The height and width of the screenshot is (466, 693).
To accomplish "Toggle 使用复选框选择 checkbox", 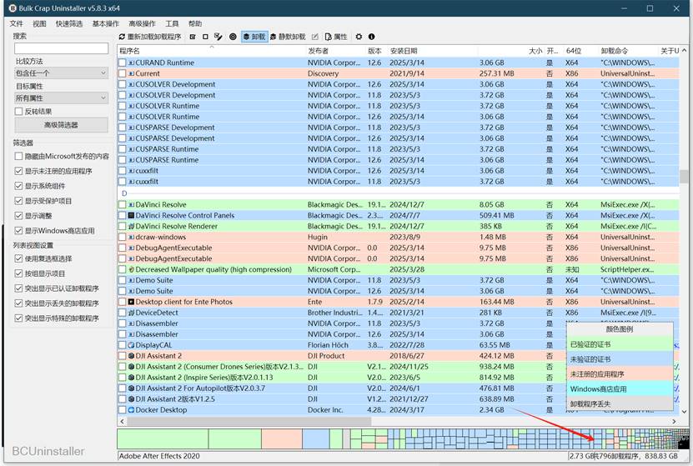I will pos(18,258).
